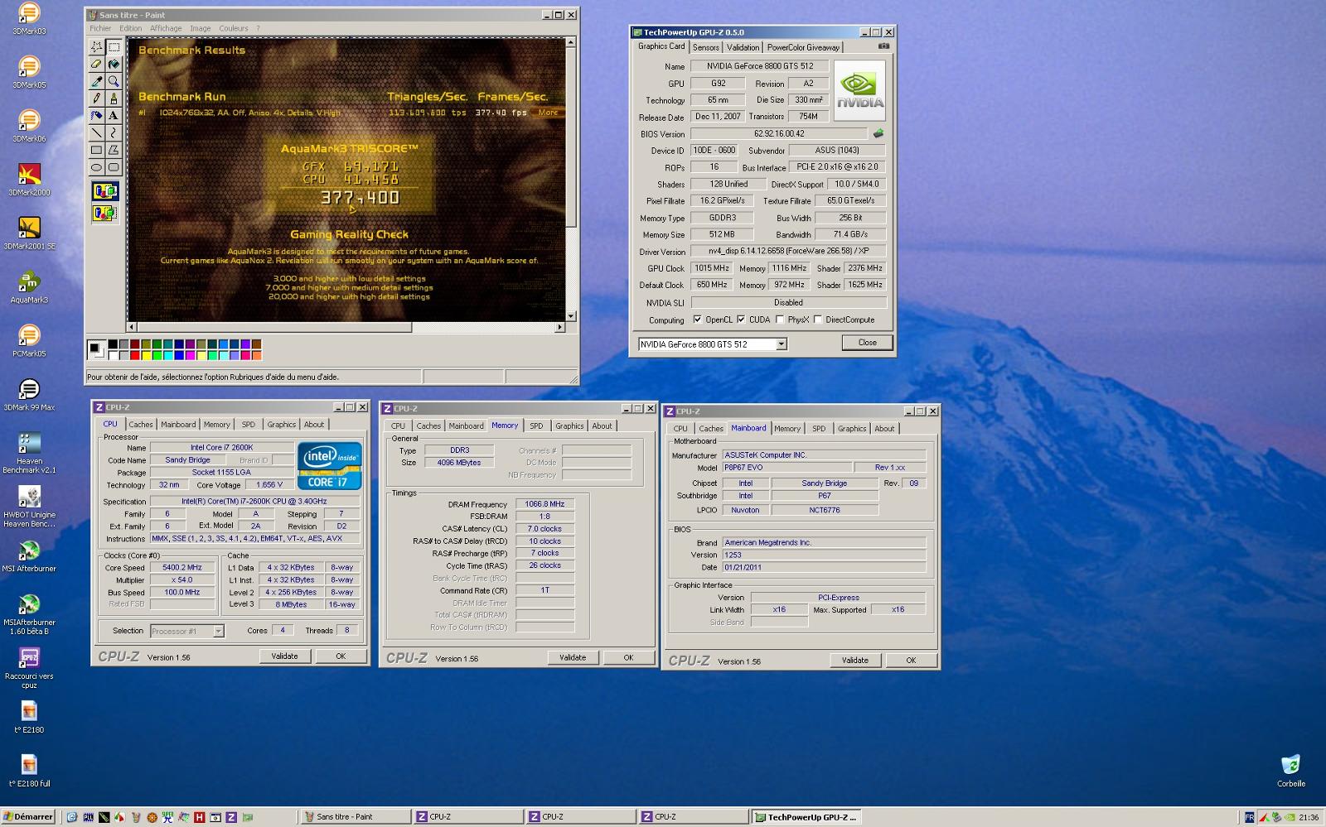Click the red H quick launch icon
Screen dimensions: 1326x827
click(200, 817)
